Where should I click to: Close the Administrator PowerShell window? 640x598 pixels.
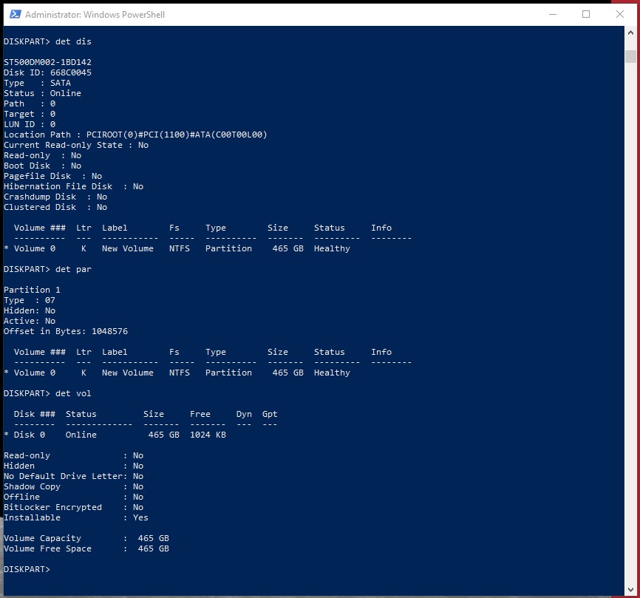619,14
